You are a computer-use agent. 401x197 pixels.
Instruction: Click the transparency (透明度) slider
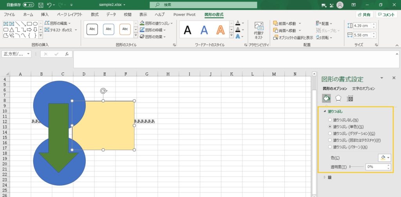click(x=356, y=167)
